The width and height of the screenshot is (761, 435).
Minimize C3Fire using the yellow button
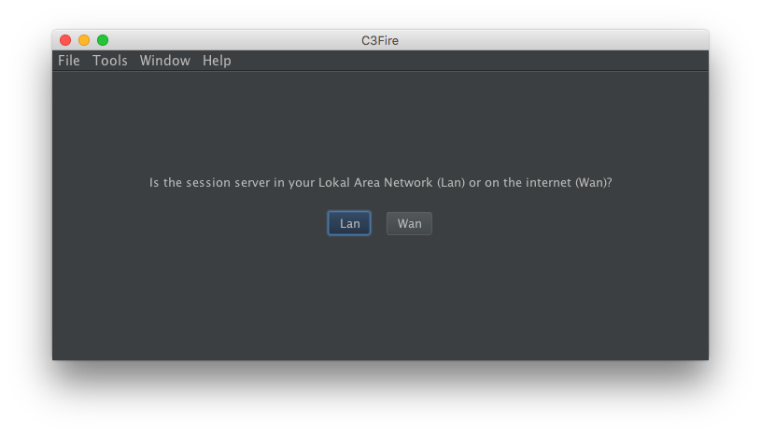84,40
